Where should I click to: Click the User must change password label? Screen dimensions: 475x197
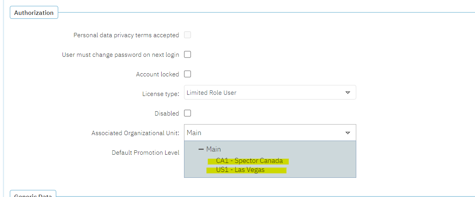[120, 55]
